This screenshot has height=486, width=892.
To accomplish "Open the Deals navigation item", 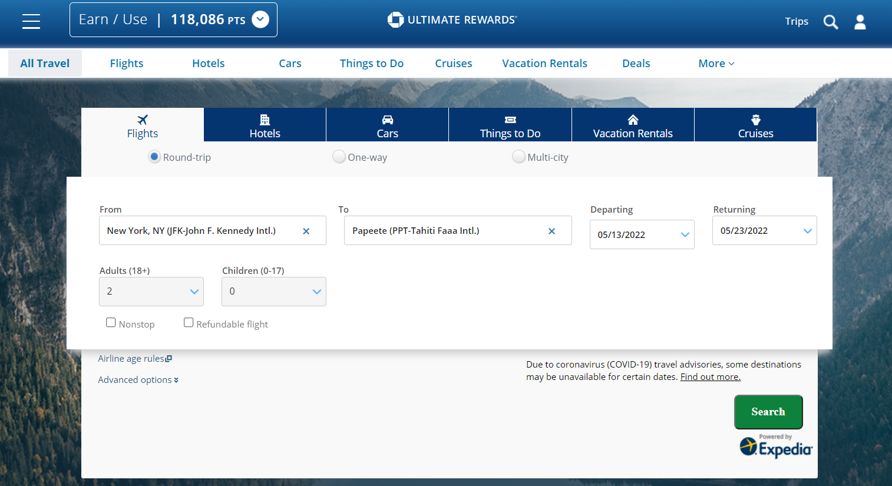I will click(636, 63).
